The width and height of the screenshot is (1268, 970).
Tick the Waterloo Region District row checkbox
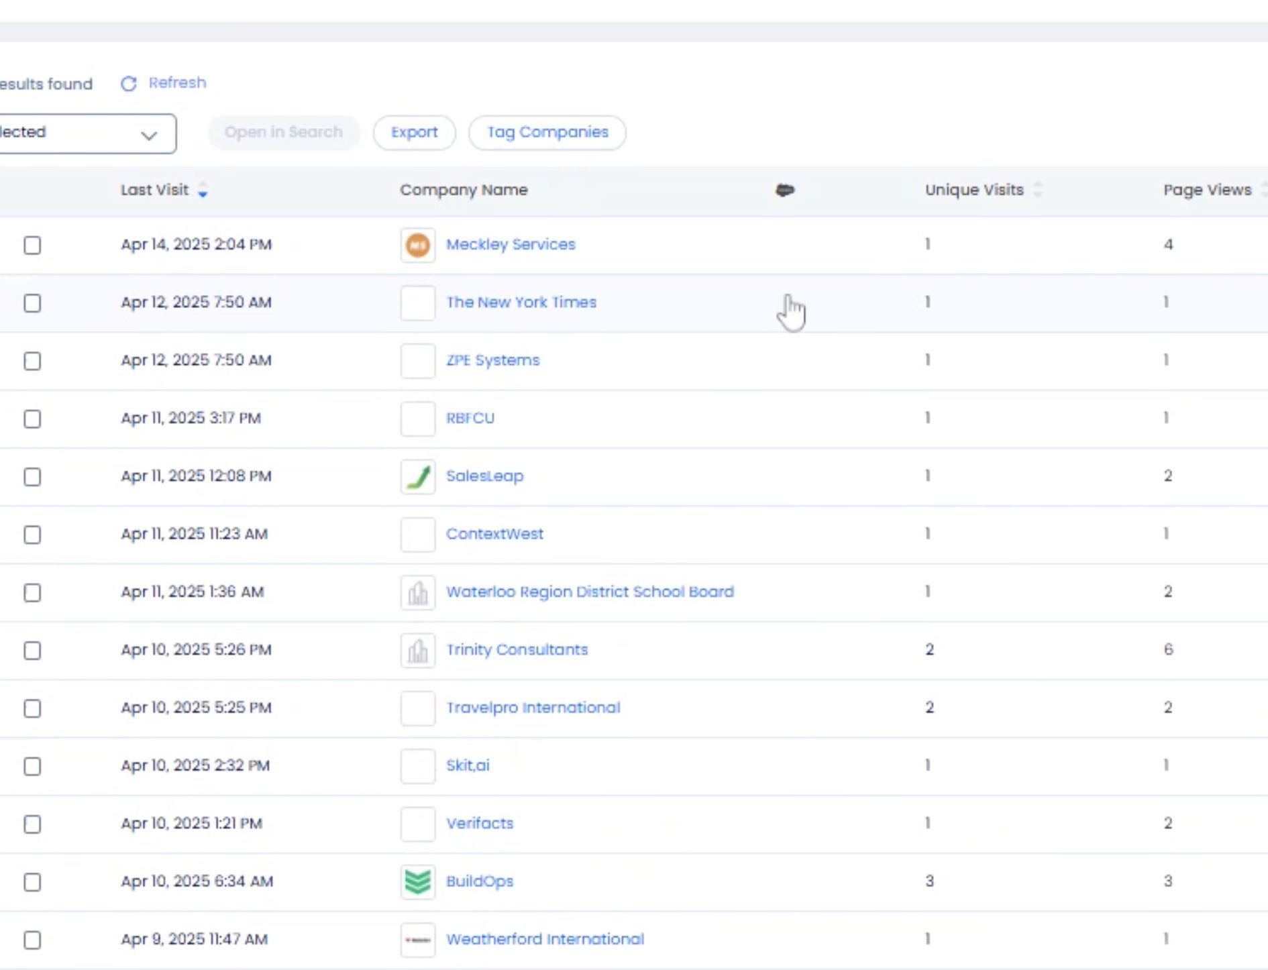click(32, 593)
